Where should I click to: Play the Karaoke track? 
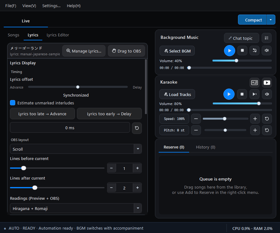(229, 94)
